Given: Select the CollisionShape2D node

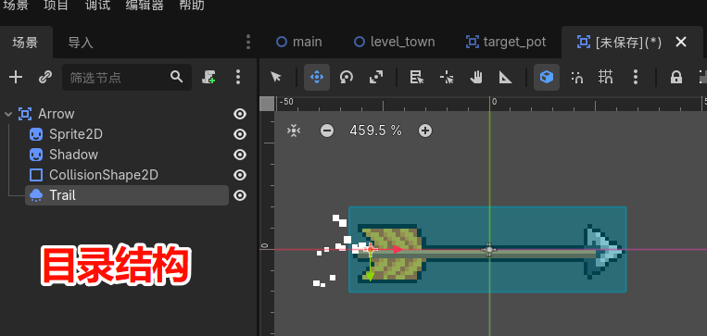Looking at the screenshot, I should tap(104, 175).
